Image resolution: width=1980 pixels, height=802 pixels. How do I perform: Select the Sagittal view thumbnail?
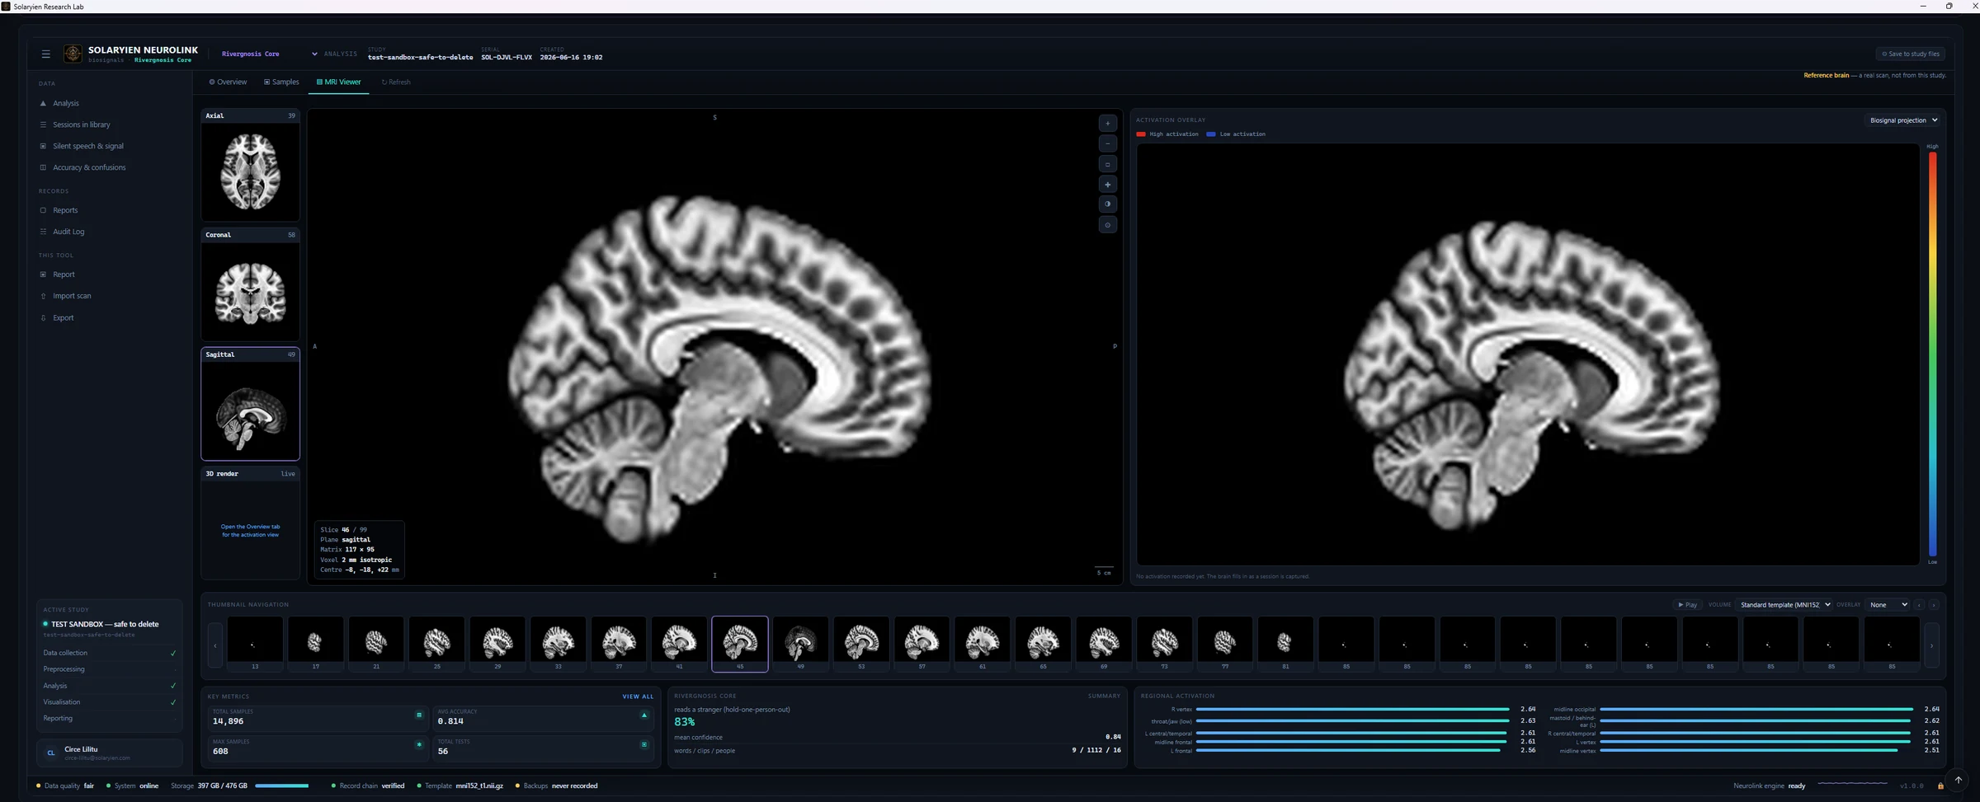pyautogui.click(x=250, y=404)
